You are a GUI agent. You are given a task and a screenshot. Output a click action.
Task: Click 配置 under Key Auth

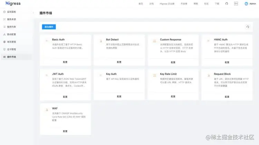click(x=119, y=96)
